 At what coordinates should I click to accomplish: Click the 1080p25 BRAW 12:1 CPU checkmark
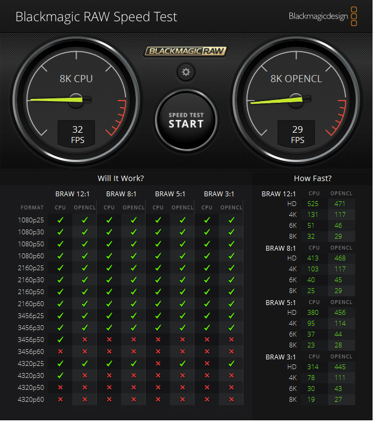[x=60, y=220]
